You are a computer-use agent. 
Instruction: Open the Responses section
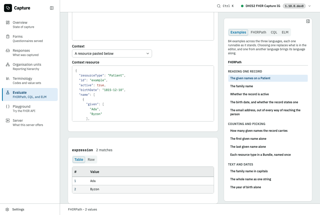coord(30,52)
